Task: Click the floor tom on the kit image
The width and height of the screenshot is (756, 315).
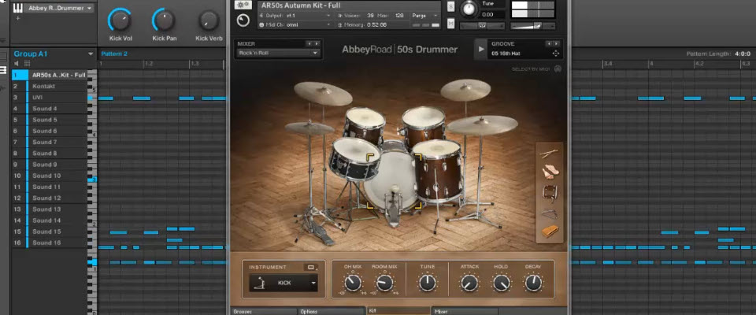Action: pos(439,170)
